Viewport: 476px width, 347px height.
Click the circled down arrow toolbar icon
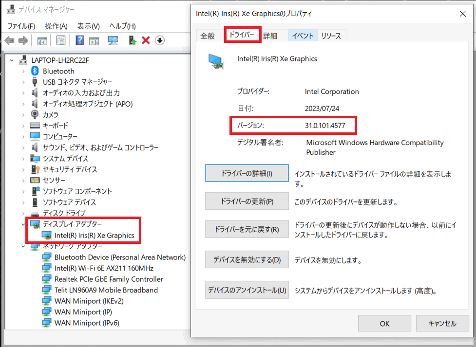160,40
